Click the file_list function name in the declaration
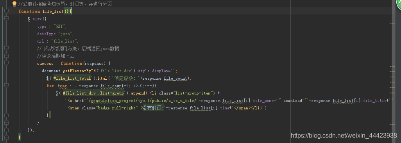 [53, 11]
